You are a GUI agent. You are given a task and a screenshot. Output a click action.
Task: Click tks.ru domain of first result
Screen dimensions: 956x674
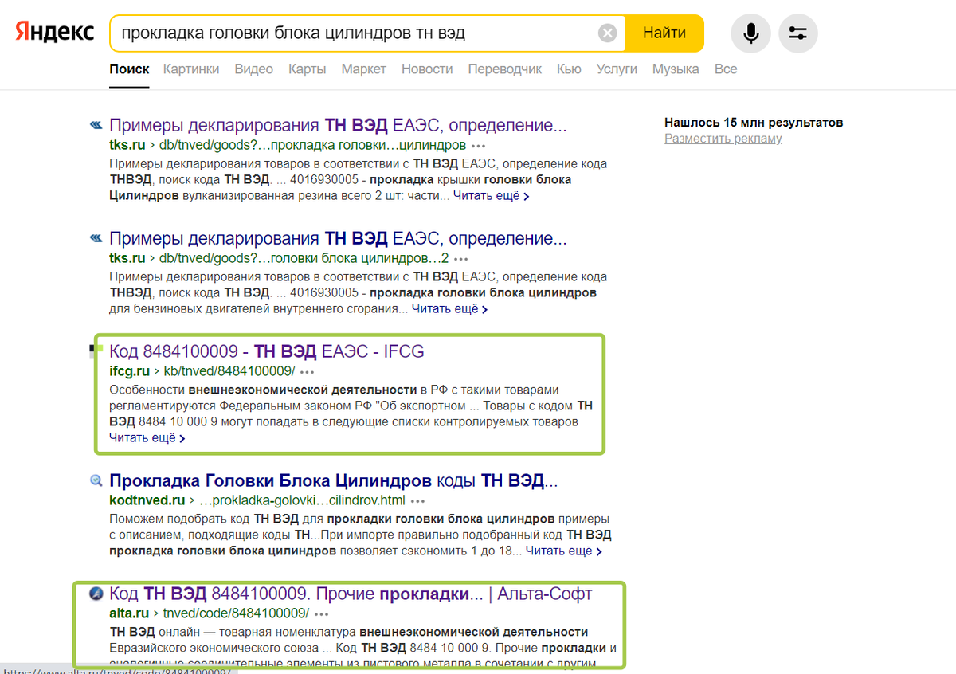coord(127,146)
